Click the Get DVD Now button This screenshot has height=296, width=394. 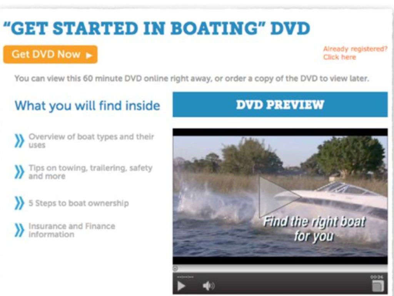coord(50,54)
